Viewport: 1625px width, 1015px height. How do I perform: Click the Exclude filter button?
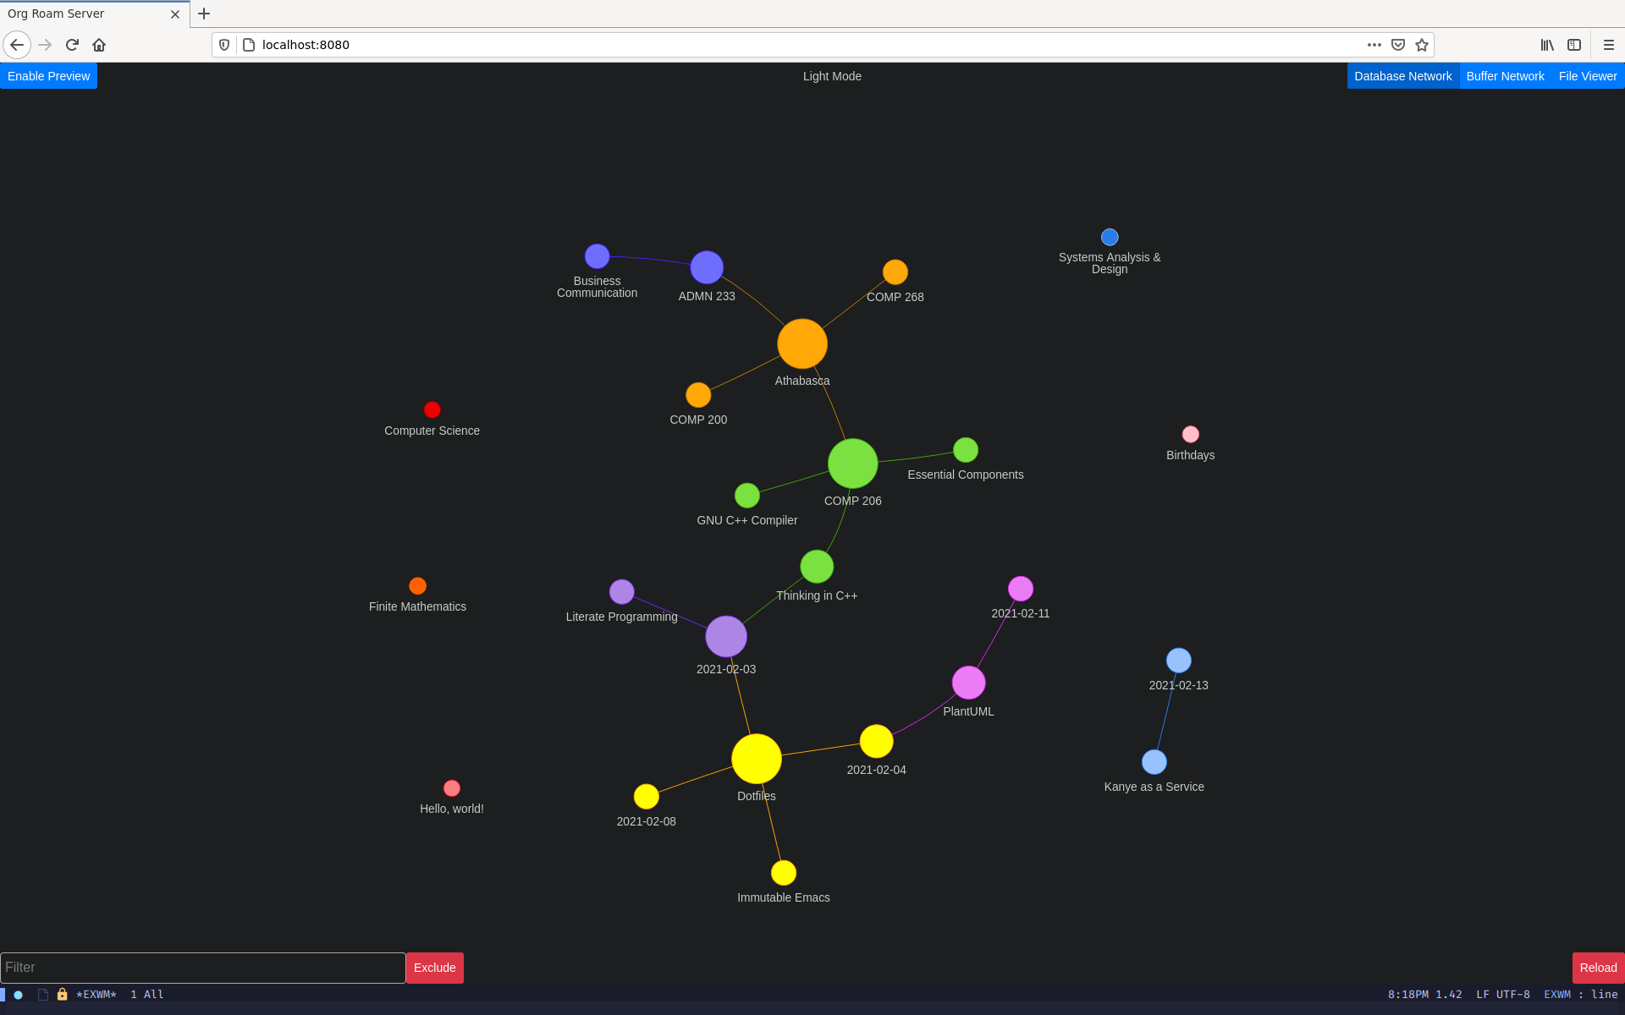tap(434, 967)
